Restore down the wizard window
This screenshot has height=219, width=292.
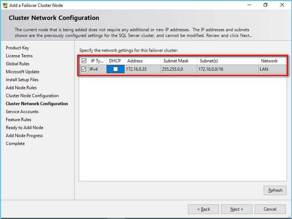coord(266,5)
